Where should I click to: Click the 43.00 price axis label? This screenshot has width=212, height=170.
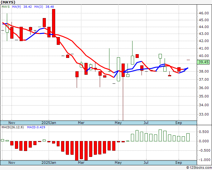[204, 34]
